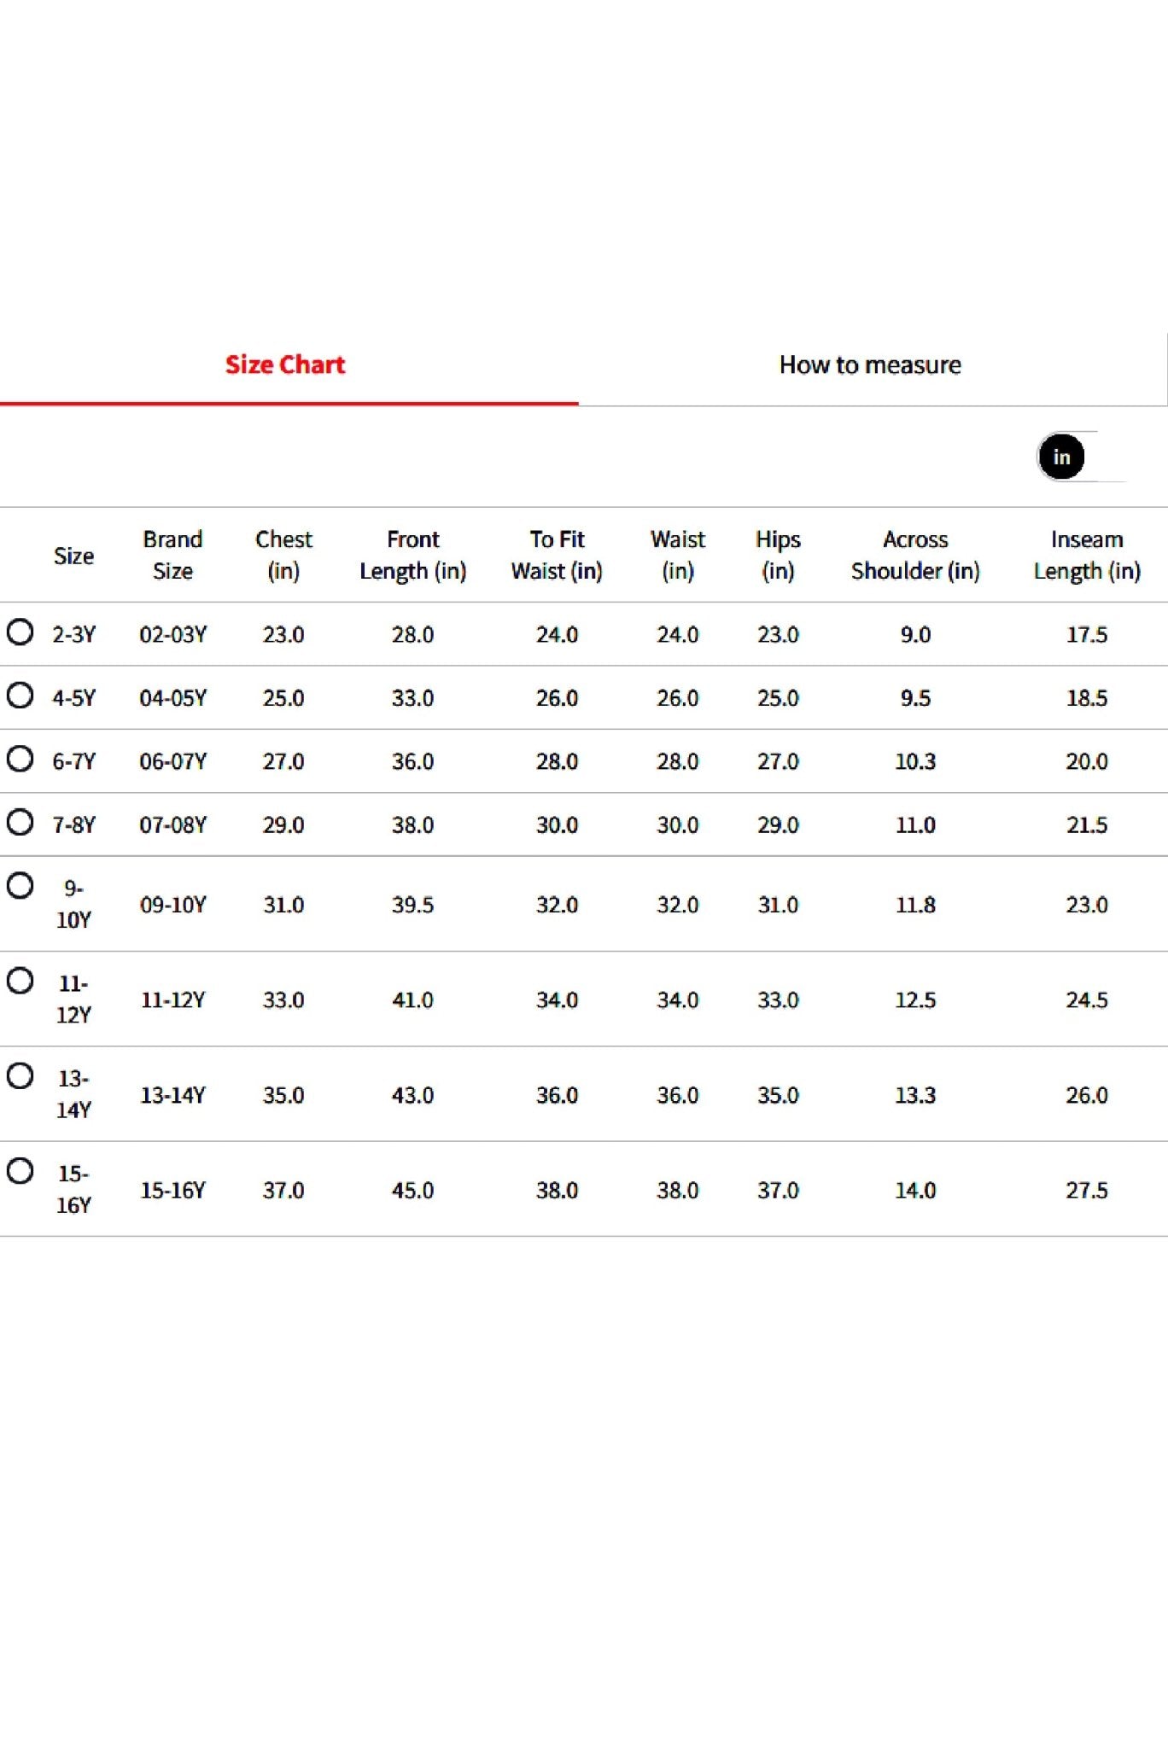Pick the 15-16Y size radio button

pos(20,1170)
